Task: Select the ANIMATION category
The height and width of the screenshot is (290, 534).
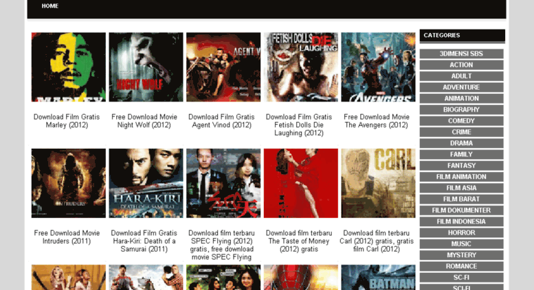Action: tap(461, 99)
